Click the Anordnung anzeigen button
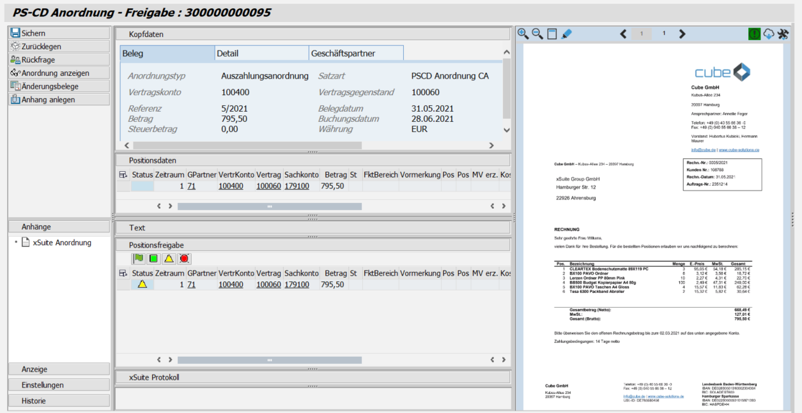This screenshot has width=802, height=413. (56, 72)
